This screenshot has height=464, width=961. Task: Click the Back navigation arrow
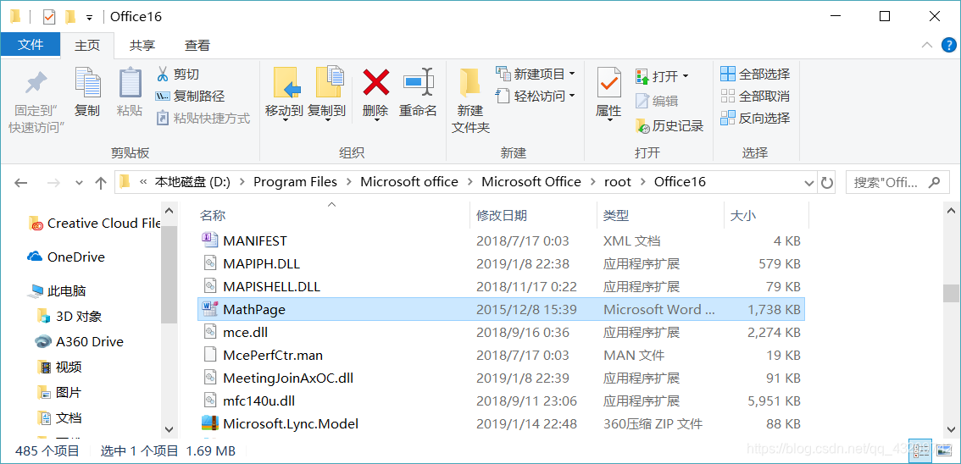(x=21, y=182)
